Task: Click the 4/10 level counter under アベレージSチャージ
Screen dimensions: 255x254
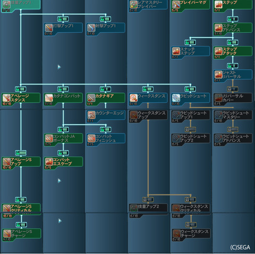Action: (7, 240)
